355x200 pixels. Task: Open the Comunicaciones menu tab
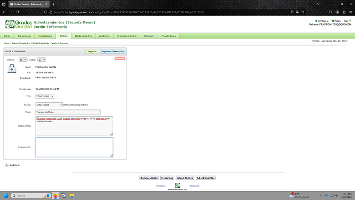click(x=126, y=36)
